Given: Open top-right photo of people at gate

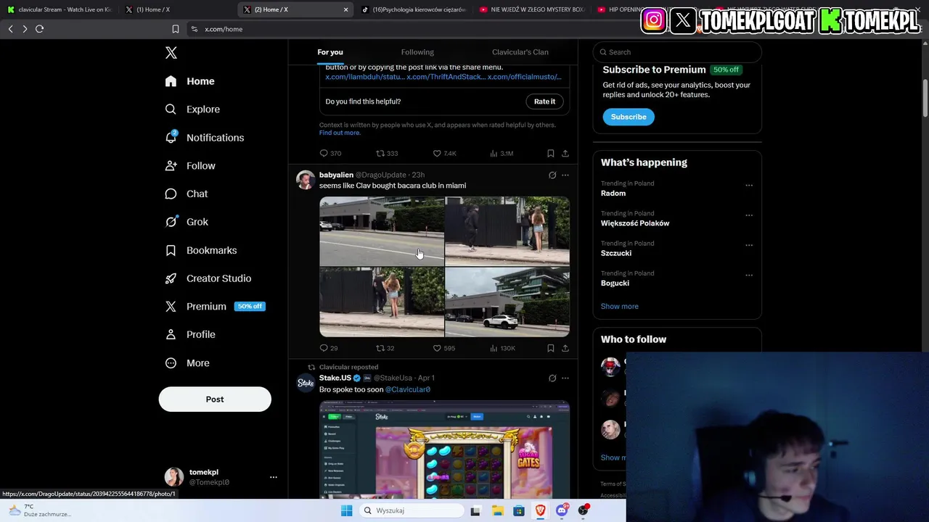Looking at the screenshot, I should coord(507,231).
